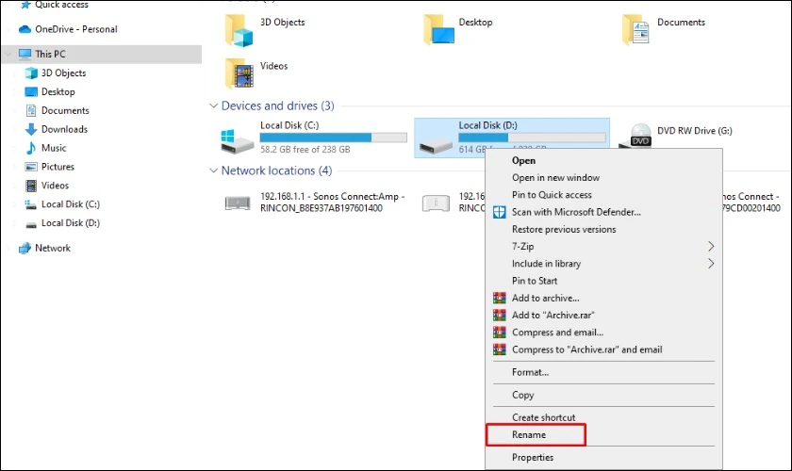Expand the 7-Zip submenu arrow

pyautogui.click(x=711, y=247)
